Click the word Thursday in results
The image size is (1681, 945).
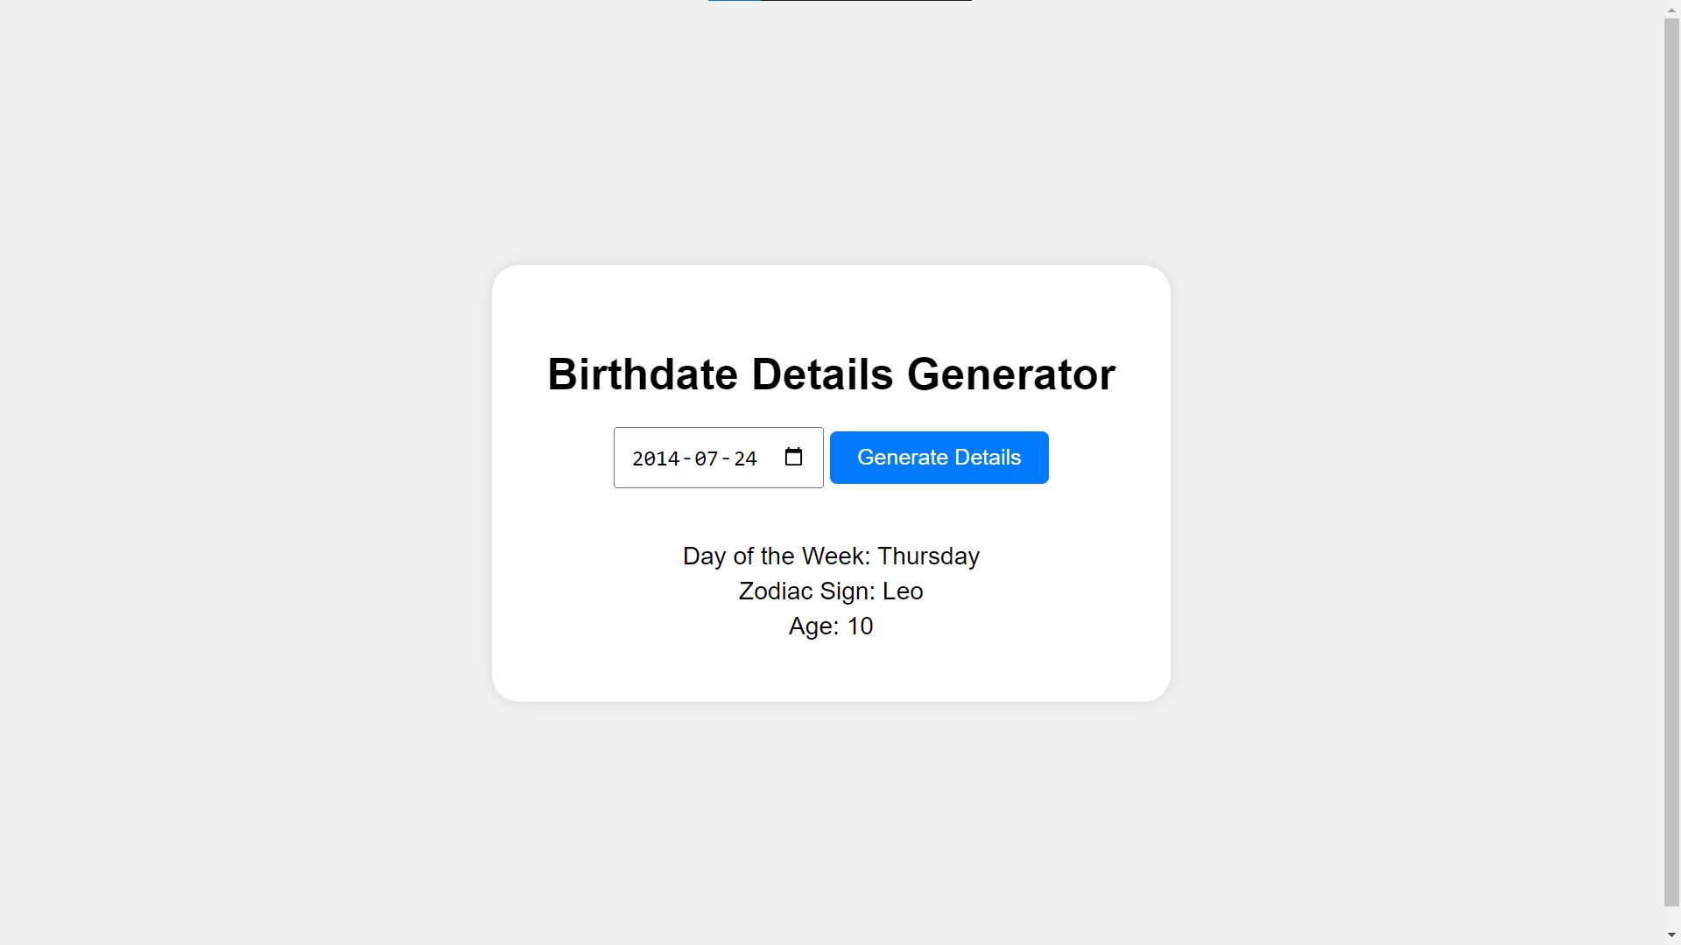[928, 556]
